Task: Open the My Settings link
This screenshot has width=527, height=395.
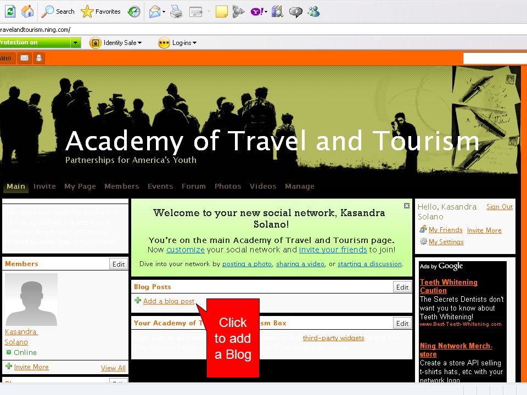Action: 446,242
